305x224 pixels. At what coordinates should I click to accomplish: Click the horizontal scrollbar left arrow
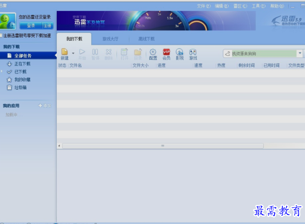pos(59,146)
